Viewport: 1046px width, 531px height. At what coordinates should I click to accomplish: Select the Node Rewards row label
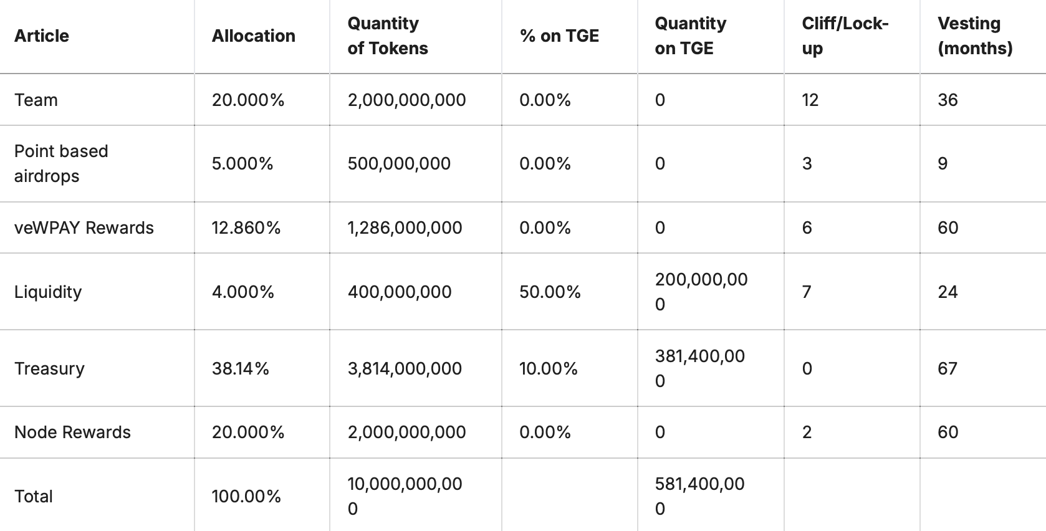[x=72, y=432]
